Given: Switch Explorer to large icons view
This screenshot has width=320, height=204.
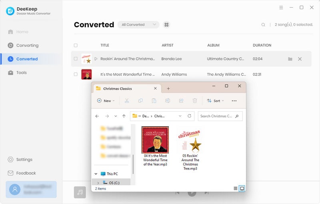Looking at the screenshot, I should point(242,188).
